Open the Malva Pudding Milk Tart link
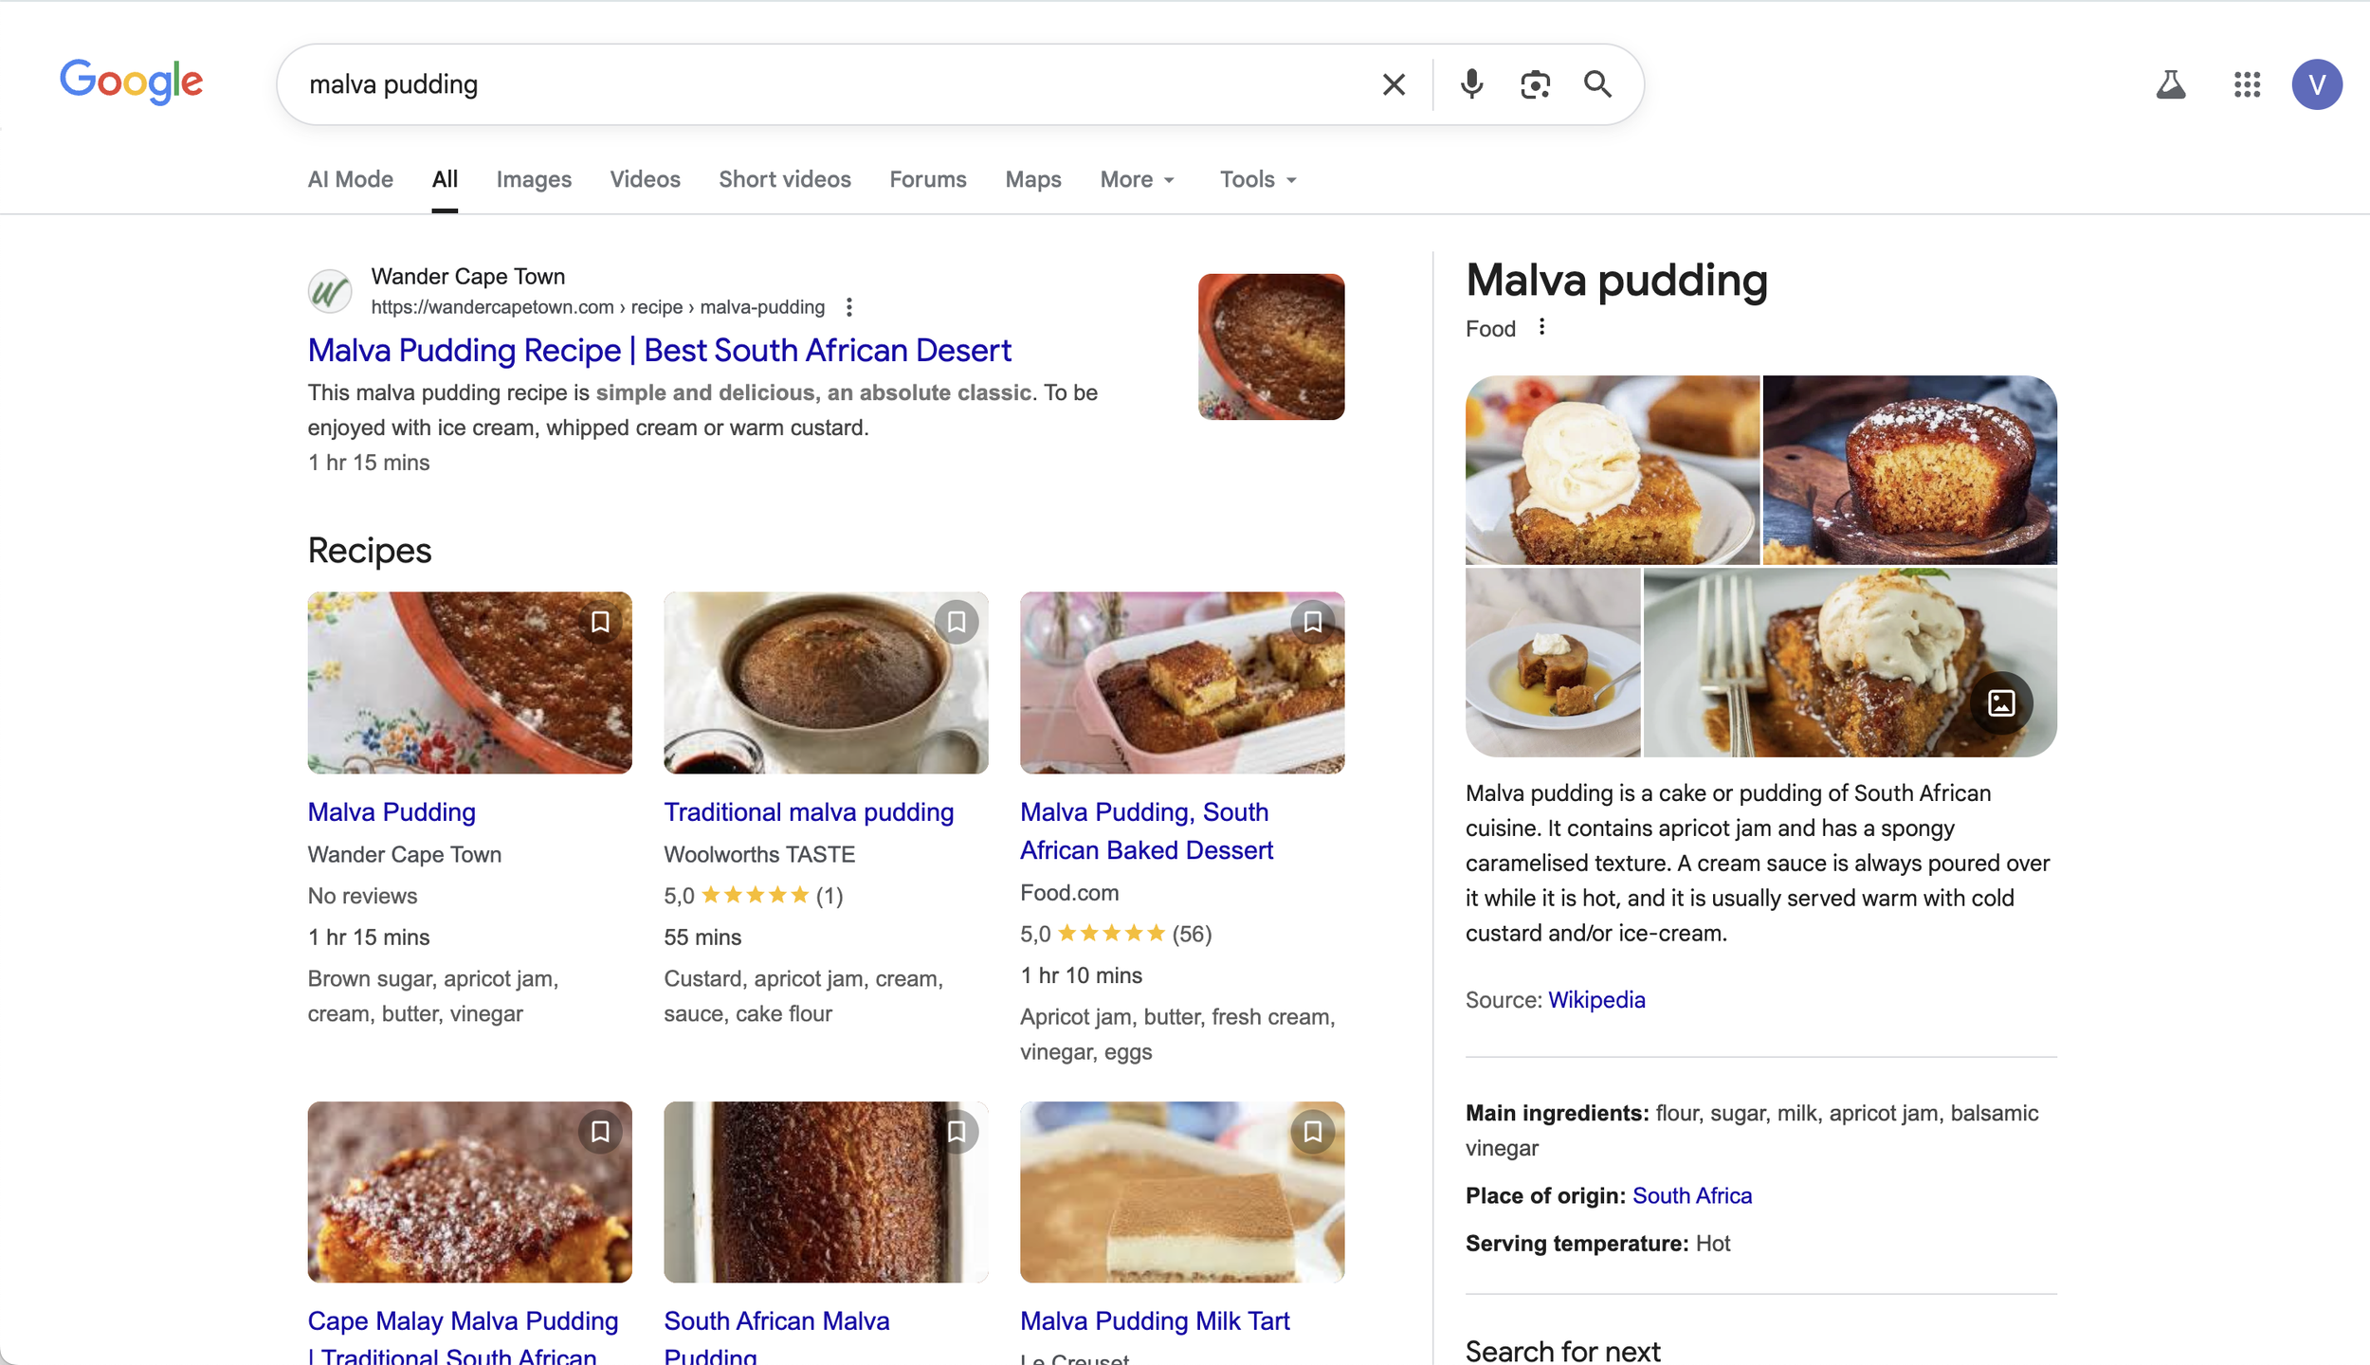2370x1365 pixels. (1155, 1320)
